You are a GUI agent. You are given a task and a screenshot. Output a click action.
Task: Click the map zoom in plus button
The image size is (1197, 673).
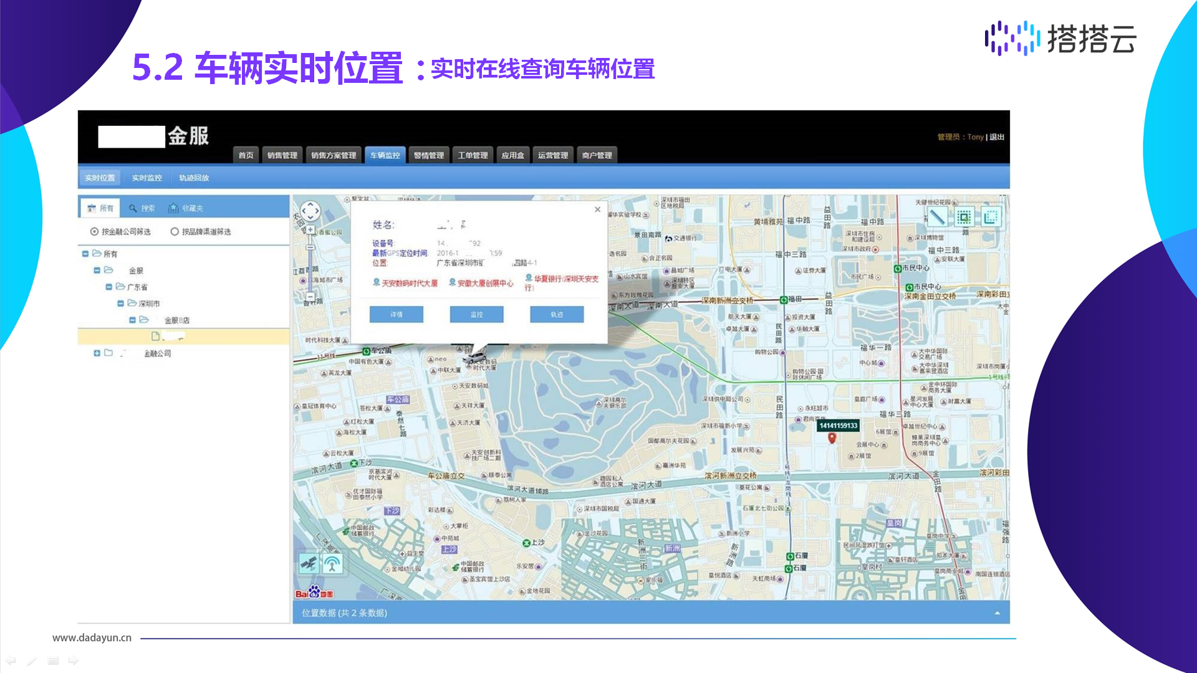[310, 229]
